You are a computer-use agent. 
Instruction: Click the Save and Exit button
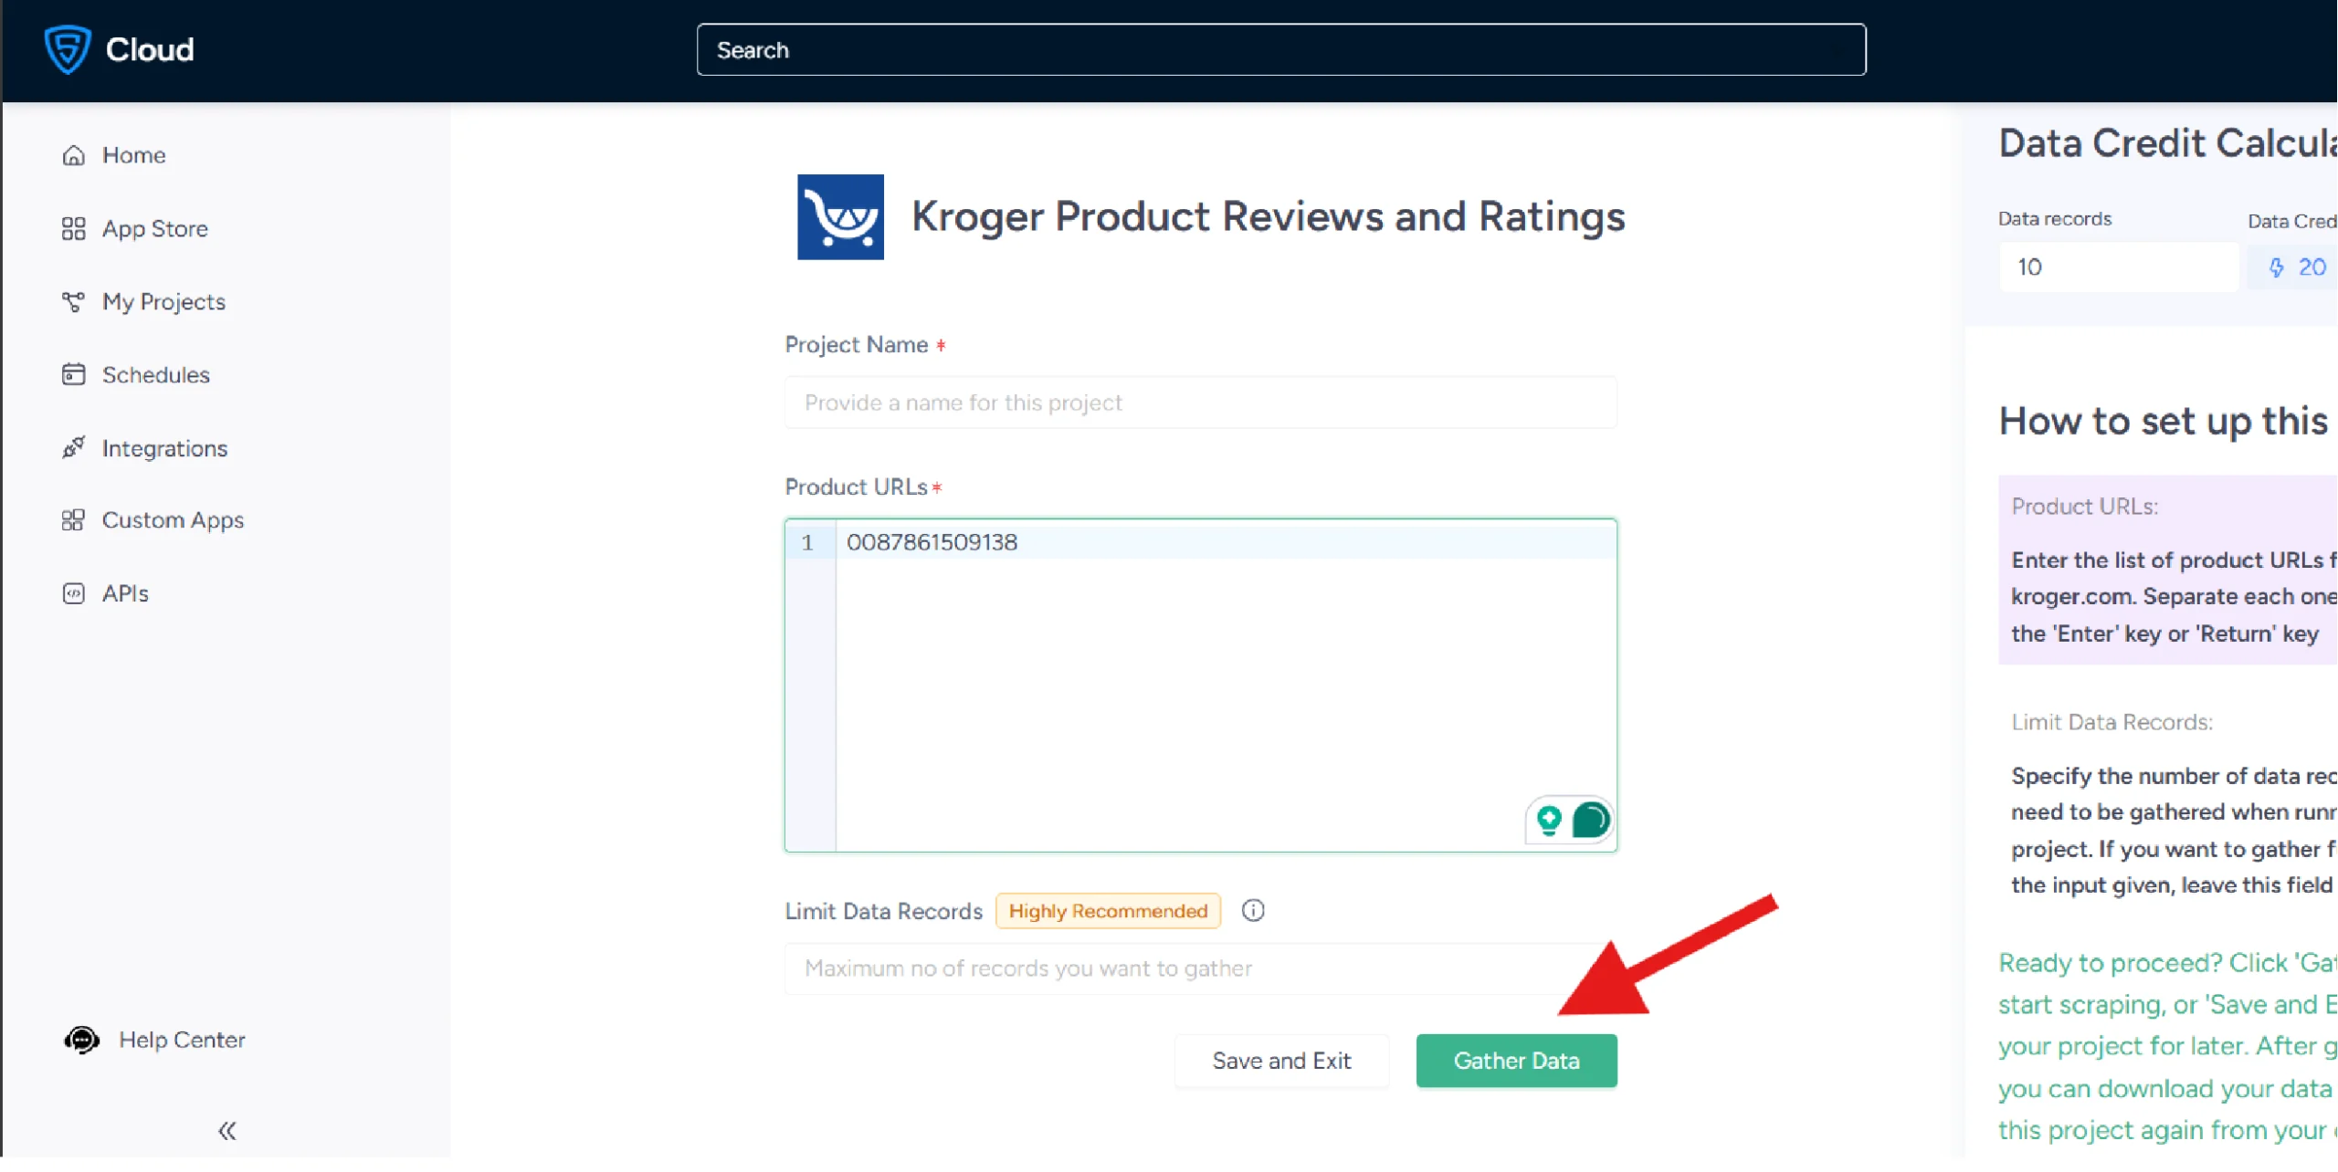point(1281,1061)
